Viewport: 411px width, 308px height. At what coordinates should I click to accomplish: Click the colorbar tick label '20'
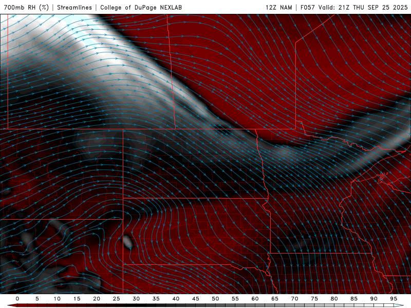pyautogui.click(x=97, y=299)
